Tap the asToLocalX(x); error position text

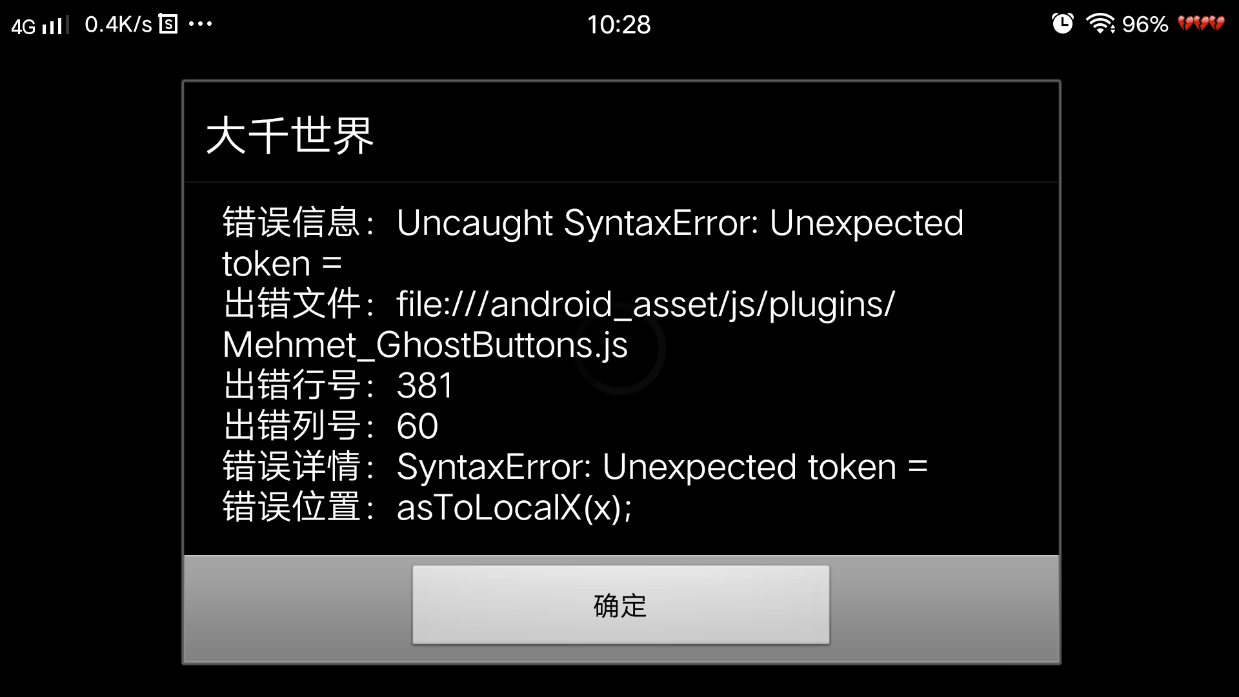[514, 508]
